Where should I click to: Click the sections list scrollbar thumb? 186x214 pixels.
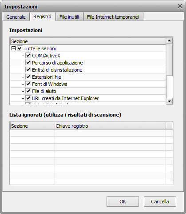[169, 60]
